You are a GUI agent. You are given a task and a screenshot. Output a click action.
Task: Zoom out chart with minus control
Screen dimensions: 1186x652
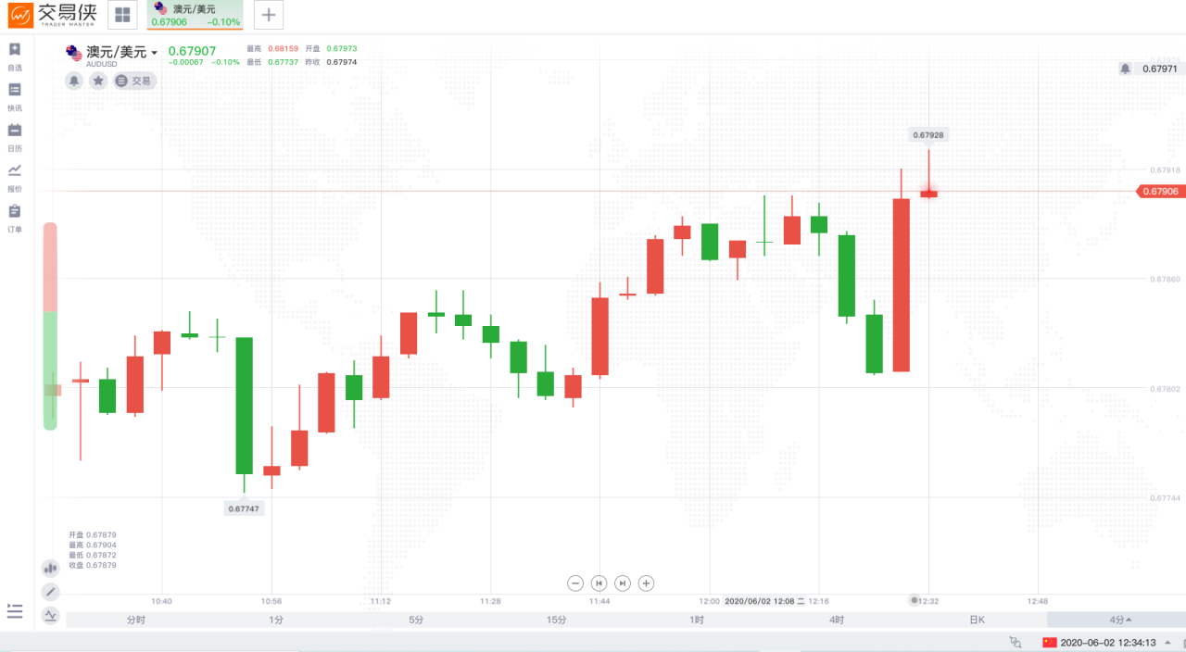point(575,583)
